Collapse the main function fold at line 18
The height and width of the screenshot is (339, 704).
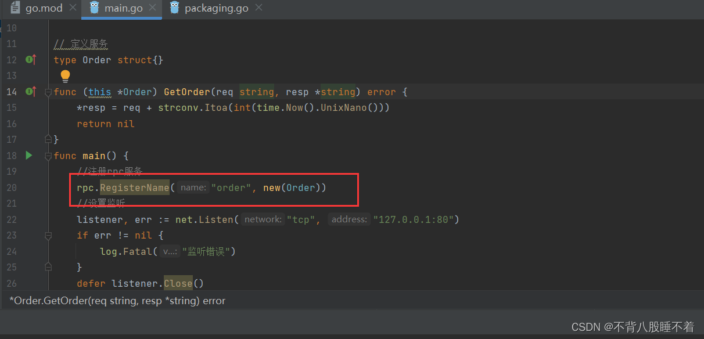coord(48,156)
